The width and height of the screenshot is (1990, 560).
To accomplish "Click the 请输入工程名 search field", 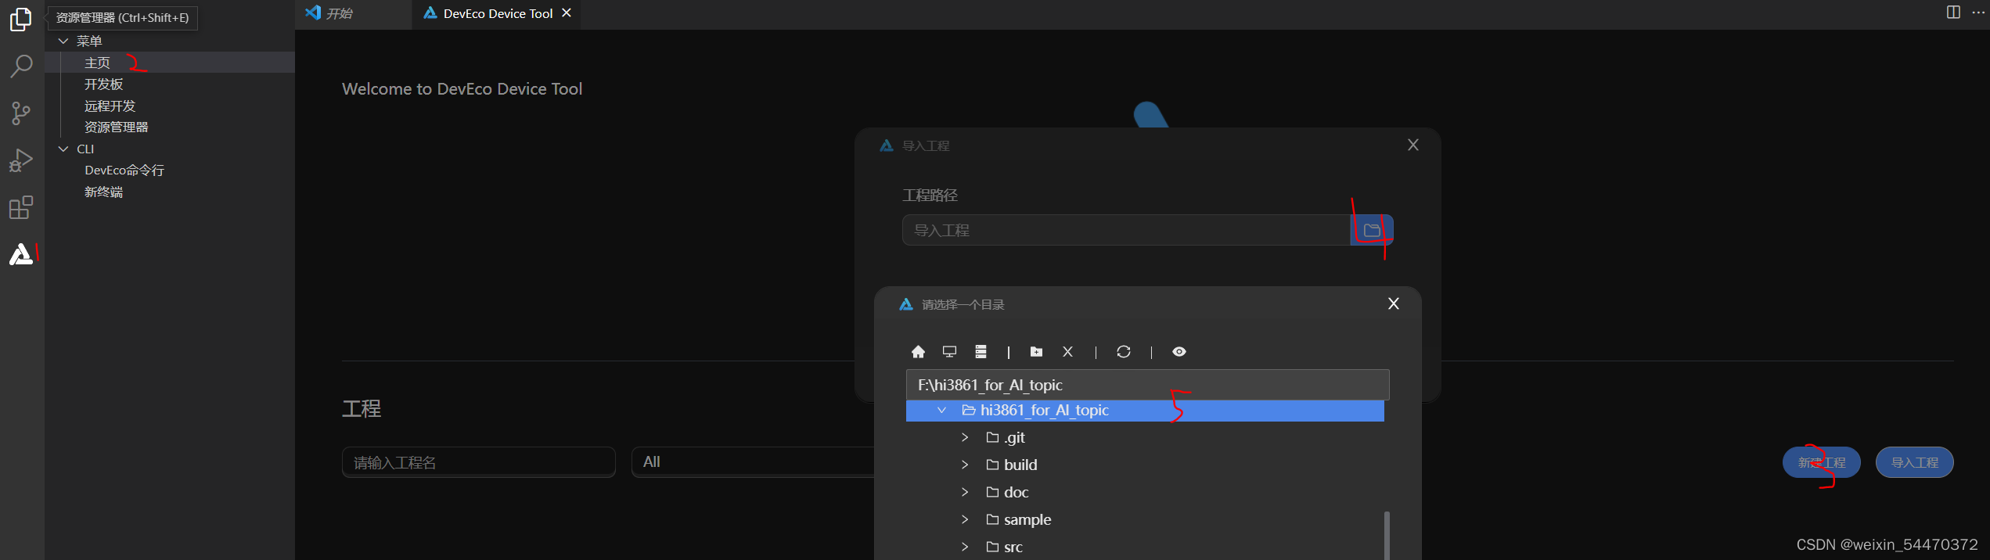I will 479,462.
